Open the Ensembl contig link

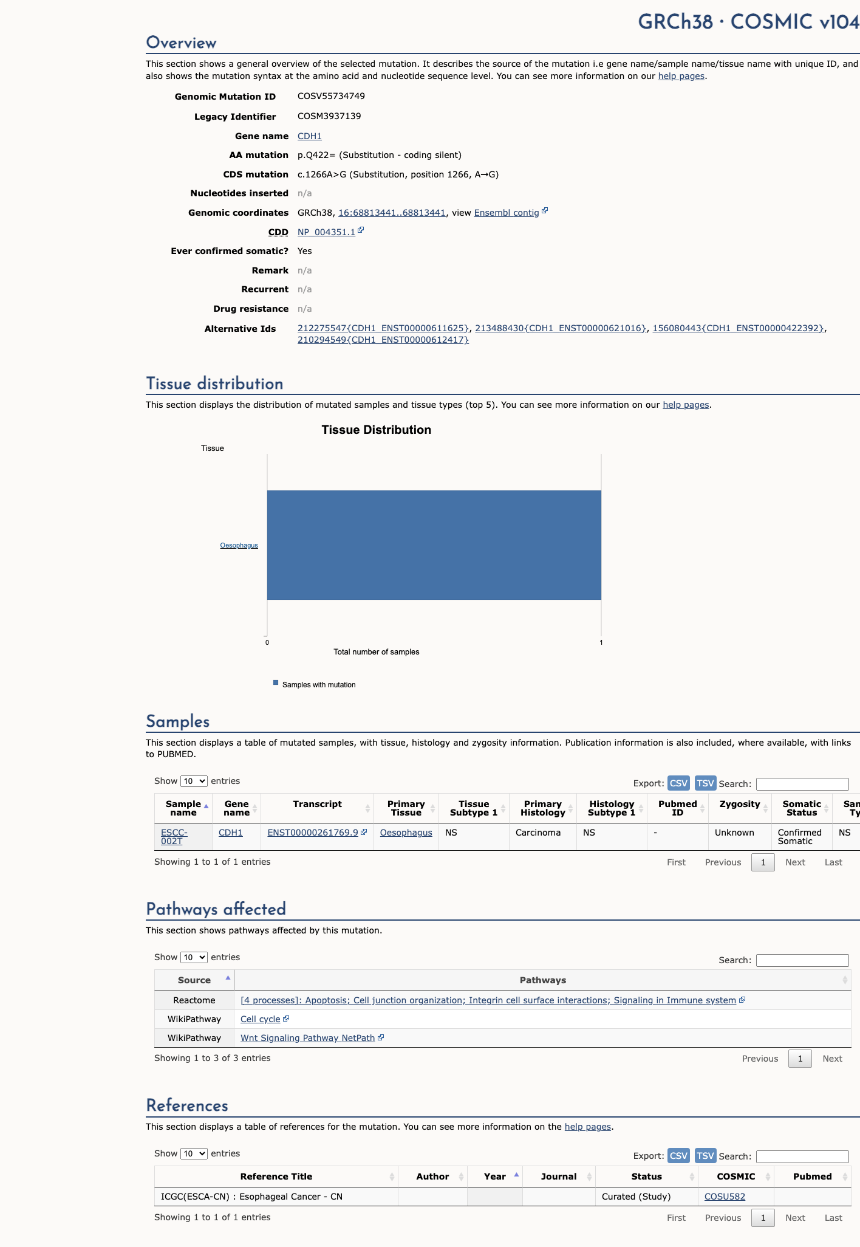[507, 213]
